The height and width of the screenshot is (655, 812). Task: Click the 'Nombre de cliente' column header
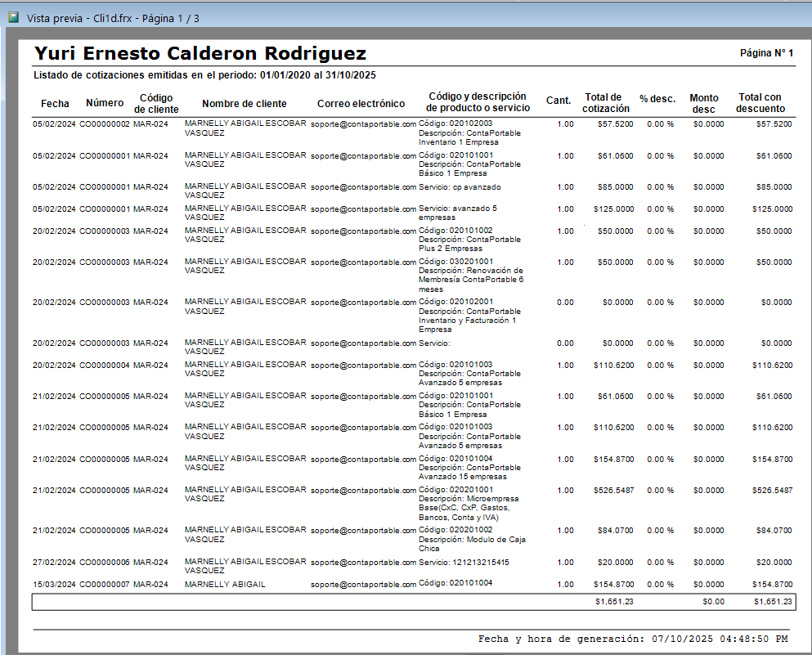[244, 104]
